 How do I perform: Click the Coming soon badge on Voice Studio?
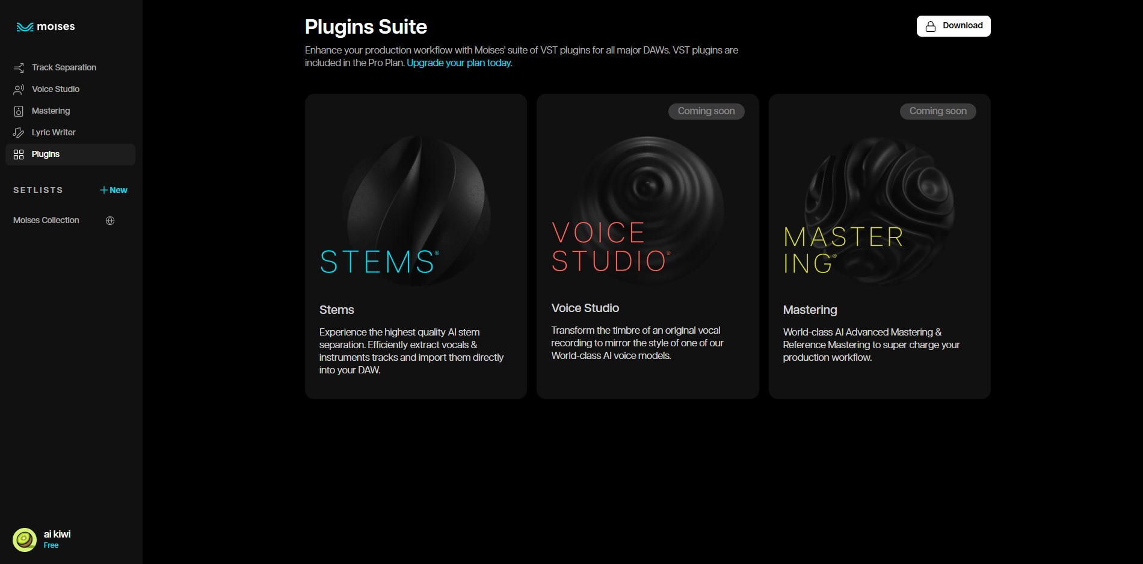(x=706, y=111)
